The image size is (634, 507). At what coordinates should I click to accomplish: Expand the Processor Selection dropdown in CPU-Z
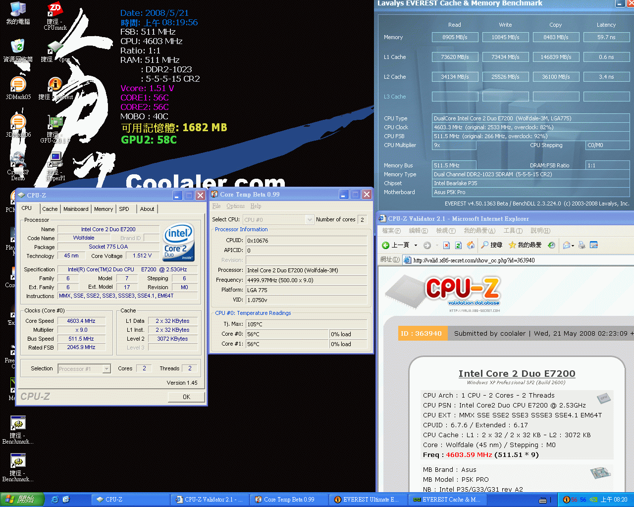(106, 369)
